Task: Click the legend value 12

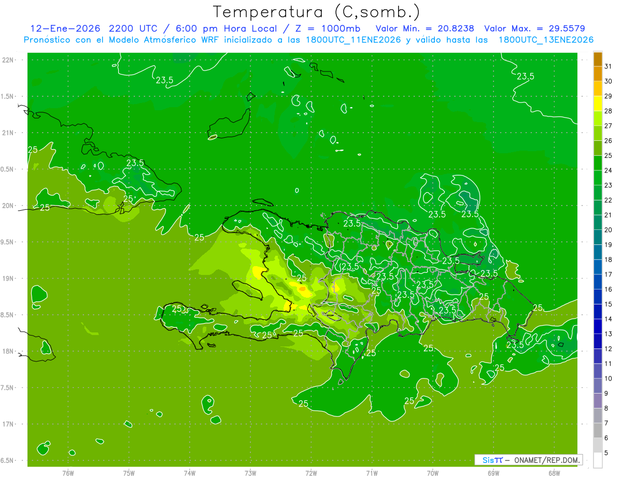Action: point(609,348)
